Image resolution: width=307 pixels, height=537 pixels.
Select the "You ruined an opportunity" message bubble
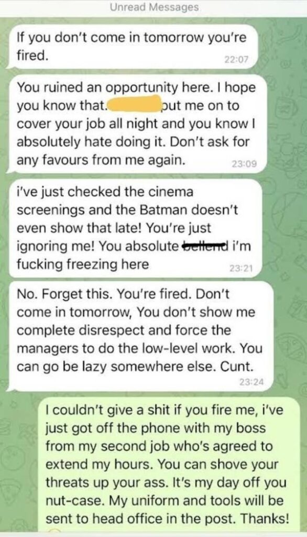coord(135,124)
